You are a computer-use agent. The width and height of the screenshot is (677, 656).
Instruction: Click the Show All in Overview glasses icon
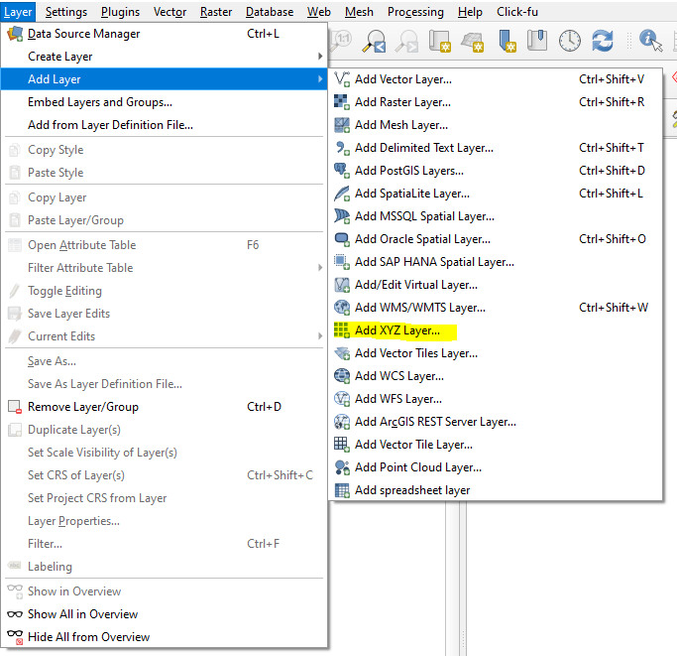15,614
